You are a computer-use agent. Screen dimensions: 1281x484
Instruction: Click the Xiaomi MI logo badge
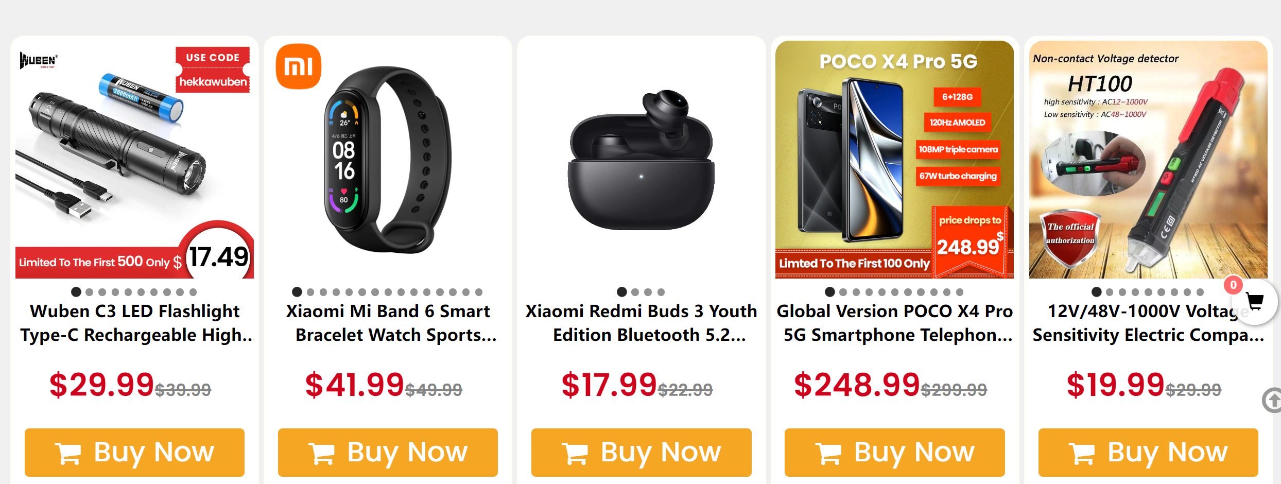pyautogui.click(x=298, y=66)
